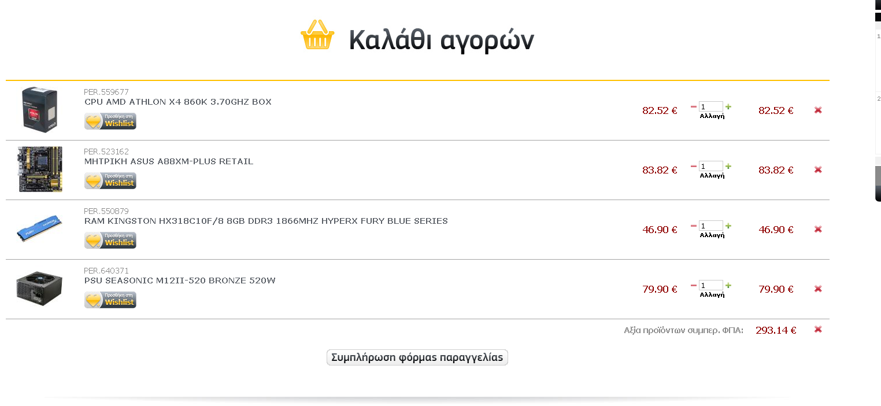Add ASUS A88XM-PLUS to Wishlist

110,180
